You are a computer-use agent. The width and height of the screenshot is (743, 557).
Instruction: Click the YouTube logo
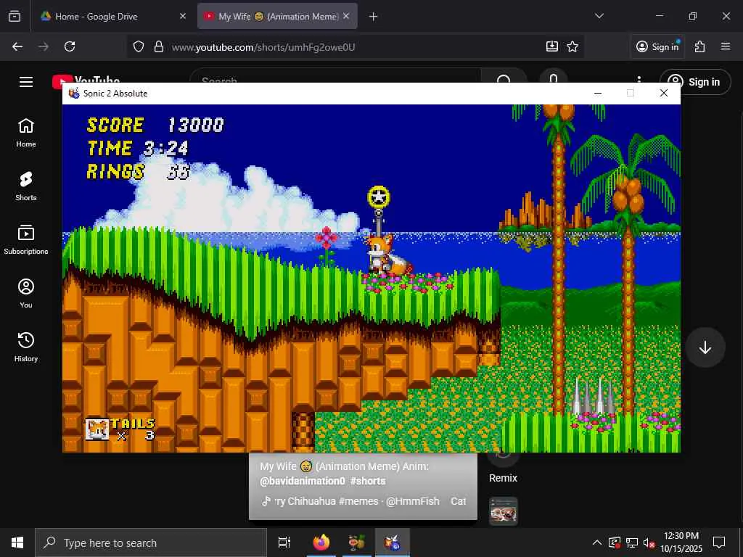pyautogui.click(x=86, y=79)
